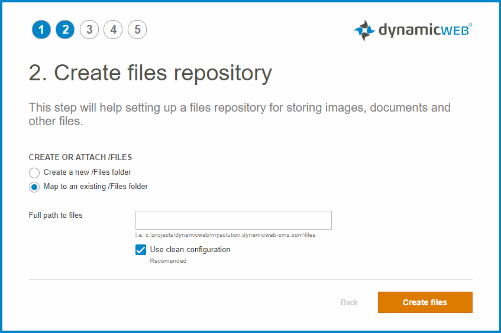
Task: Click the Dynamicweb pinwheel logo icon
Action: (x=364, y=30)
